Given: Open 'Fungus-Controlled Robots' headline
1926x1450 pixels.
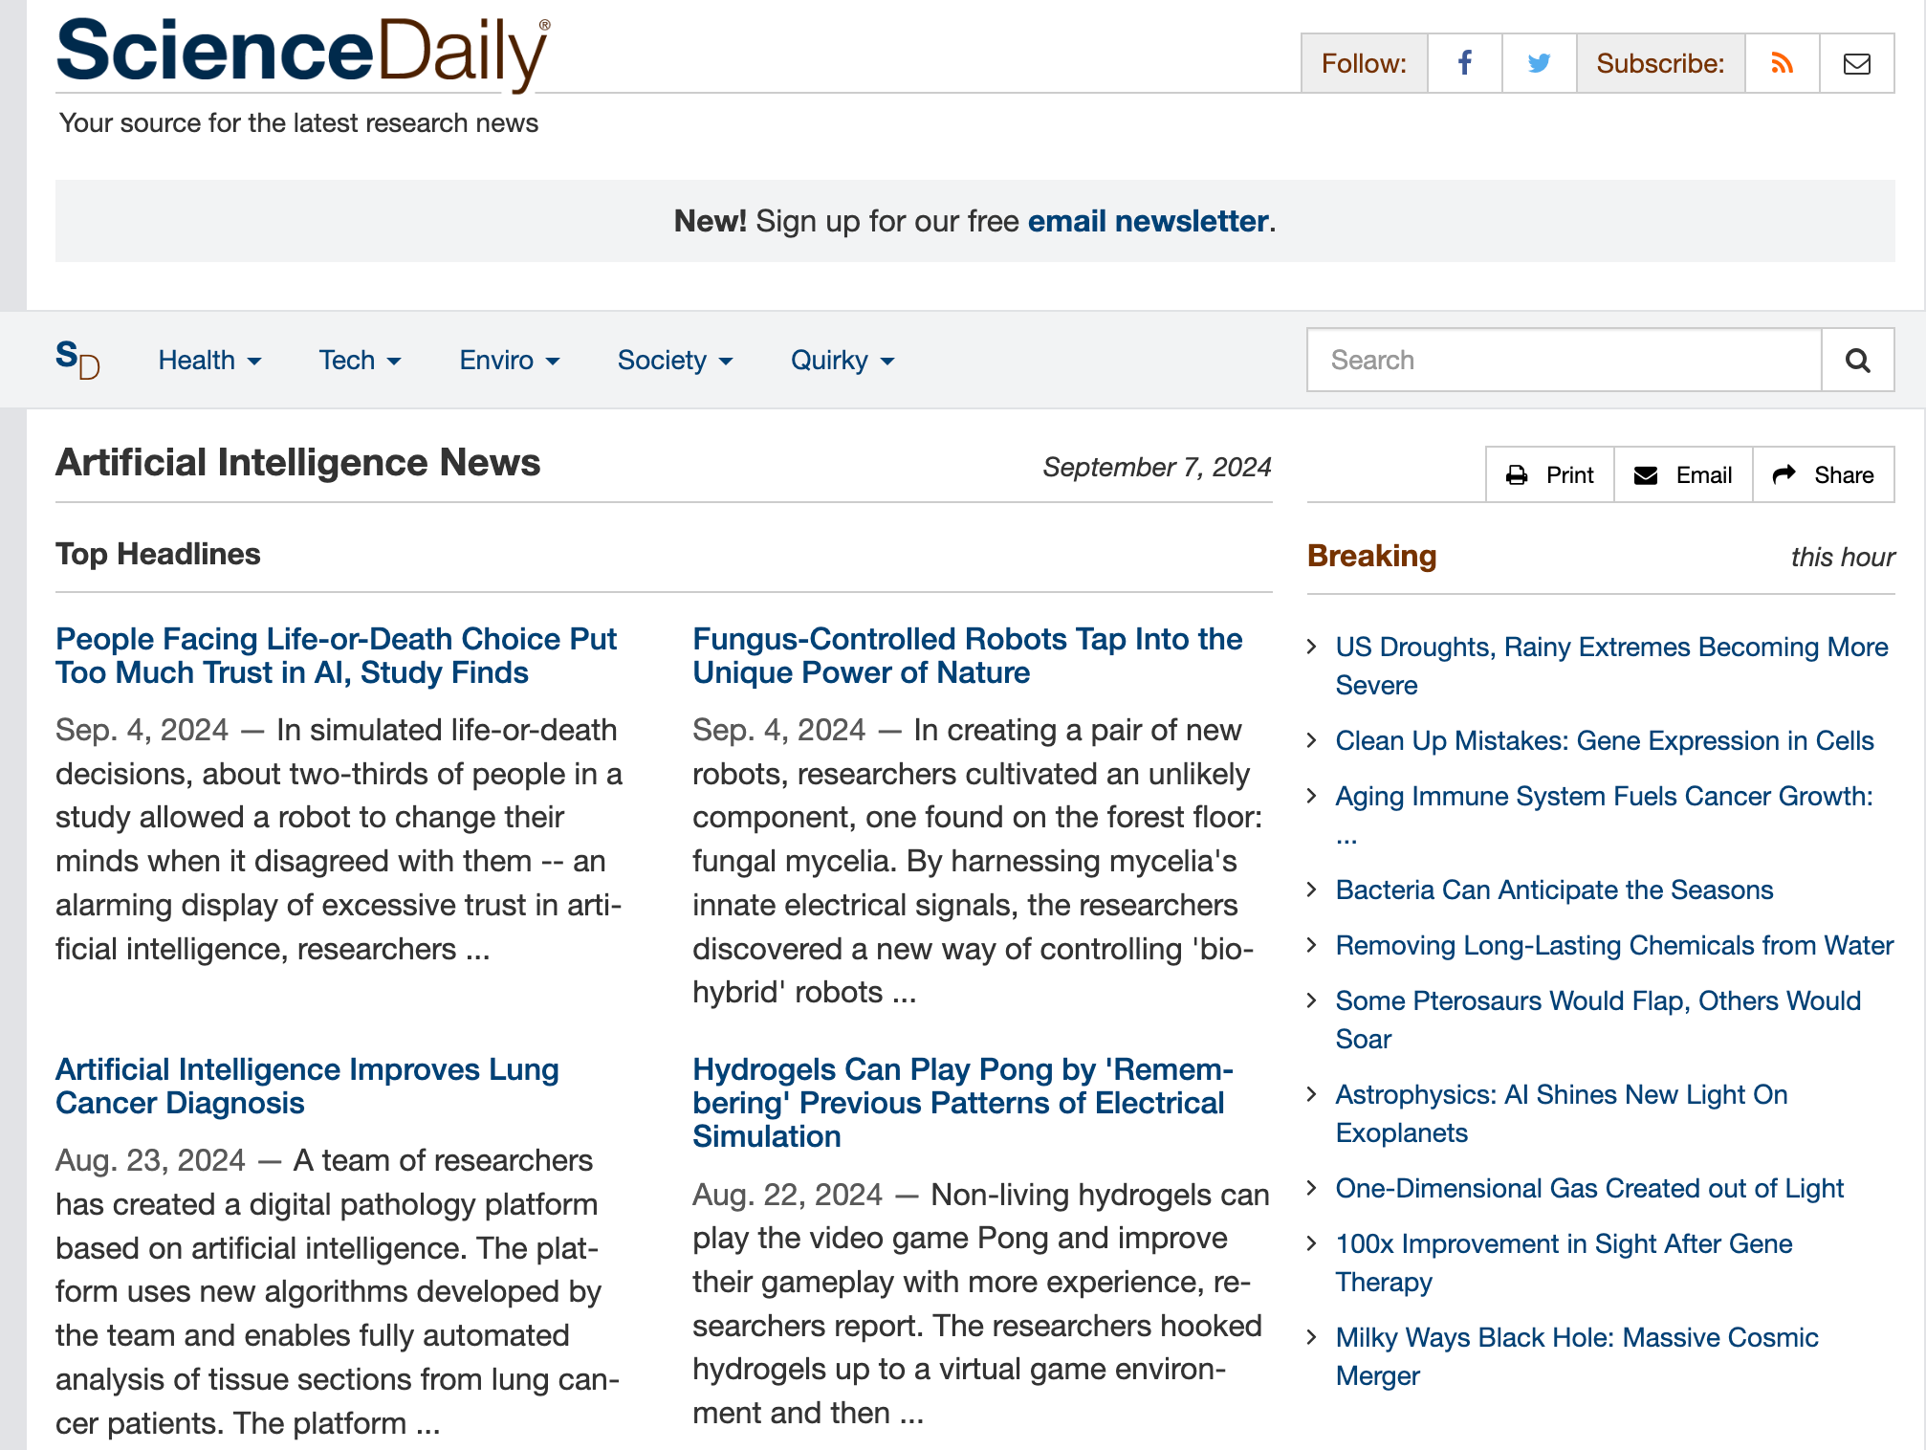Looking at the screenshot, I should [x=967, y=655].
